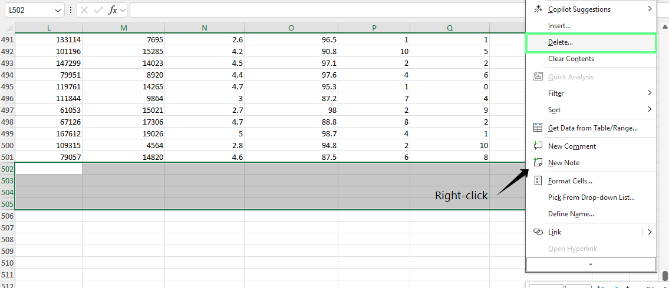Select column header M
Image resolution: width=669 pixels, height=288 pixels.
(123, 28)
